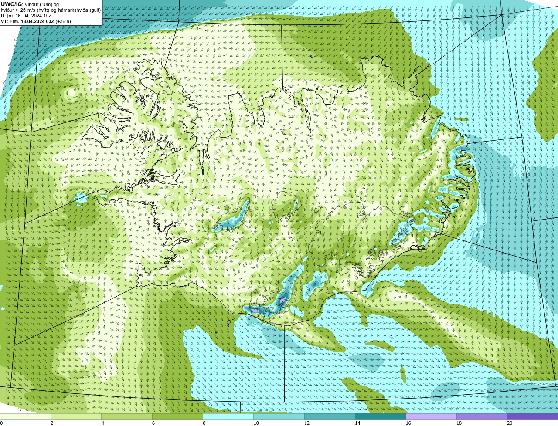The image size is (558, 426).
Task: Click the title line 'UWC/IG: Vindur (10m) og'
Action: click(x=30, y=4)
